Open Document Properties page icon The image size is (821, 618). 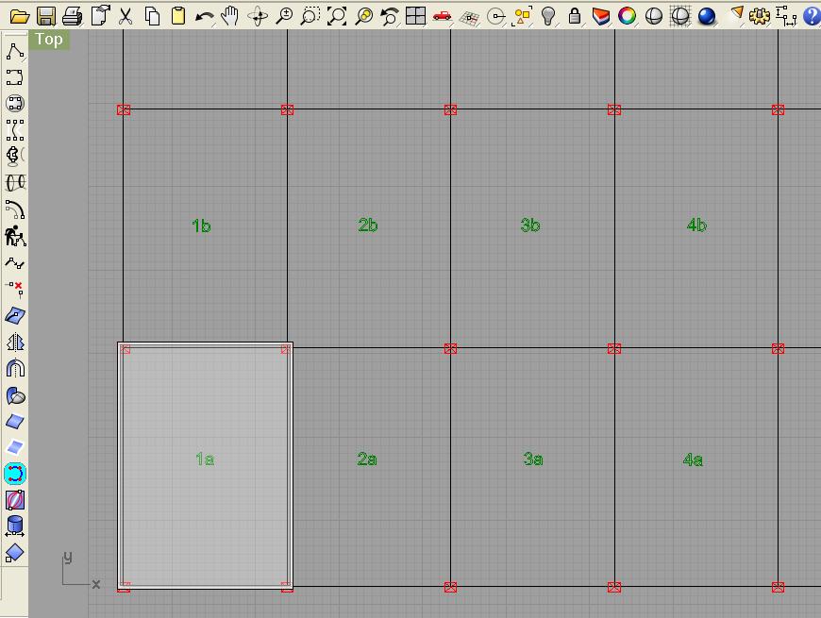point(100,16)
